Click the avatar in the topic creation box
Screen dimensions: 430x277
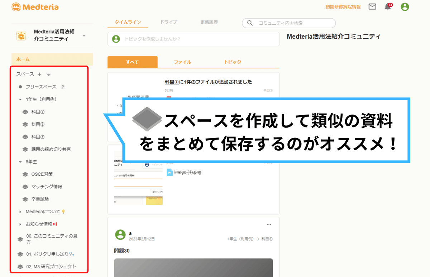[x=116, y=39]
